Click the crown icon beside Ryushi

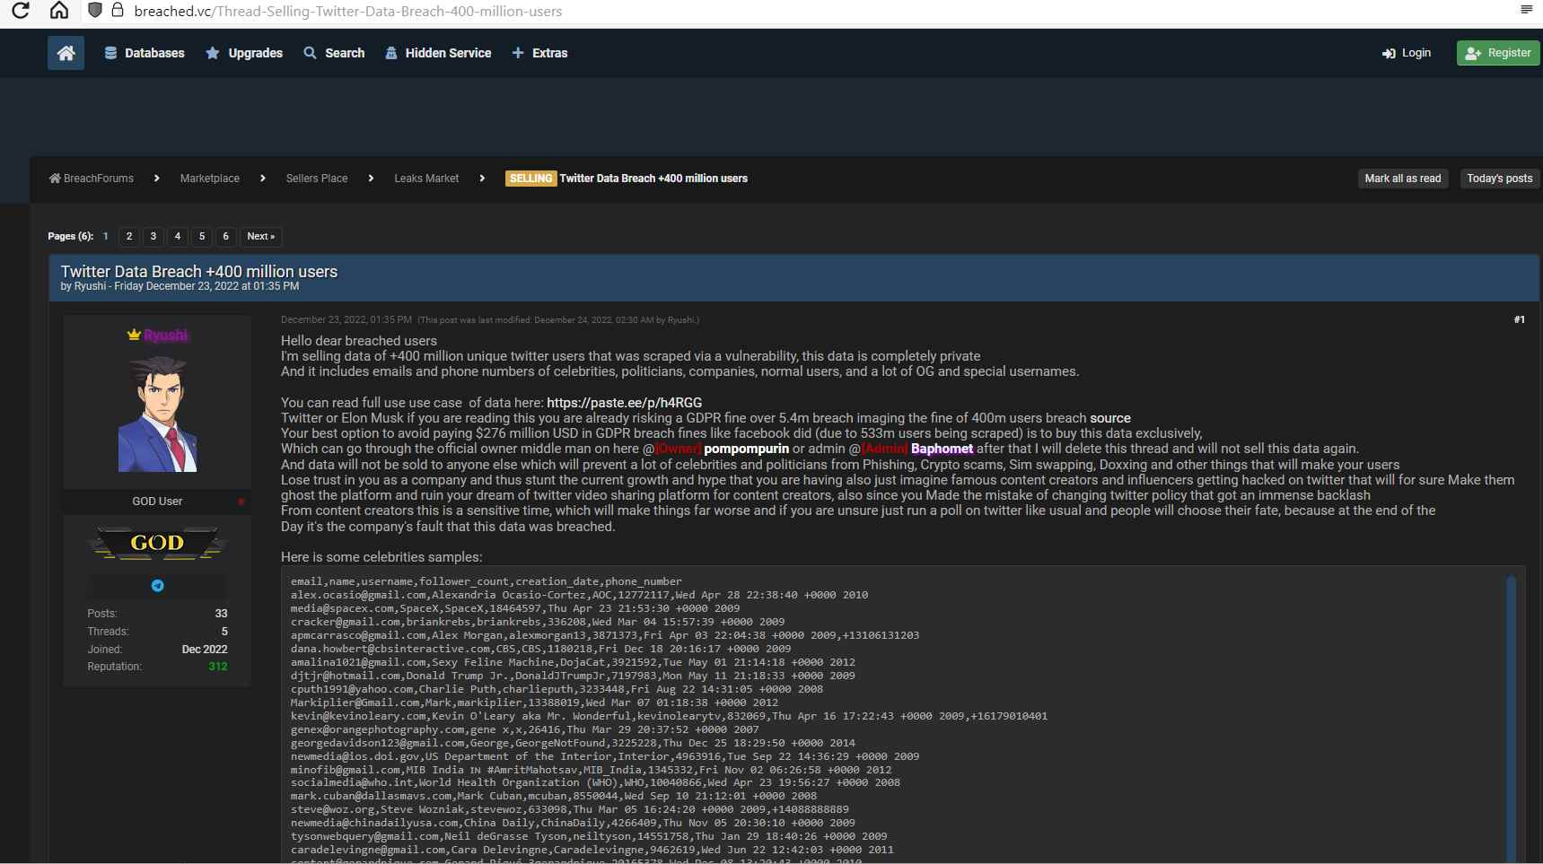point(134,335)
